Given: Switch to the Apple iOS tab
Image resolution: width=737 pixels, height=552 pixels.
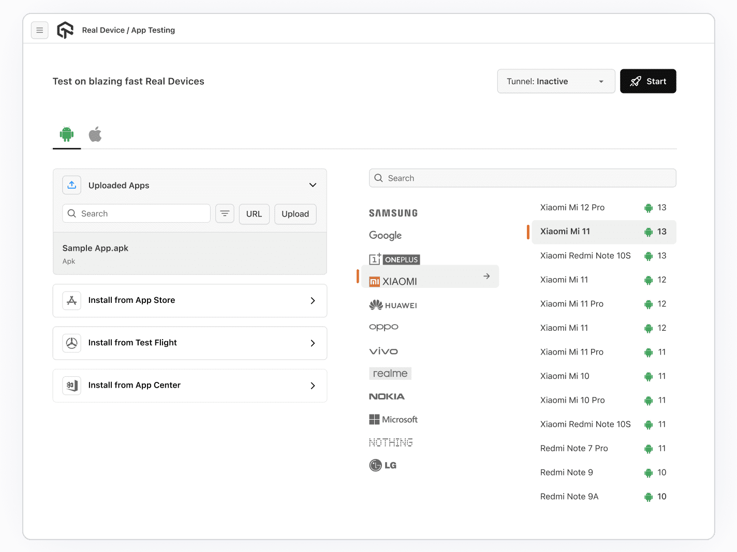Looking at the screenshot, I should coord(95,134).
